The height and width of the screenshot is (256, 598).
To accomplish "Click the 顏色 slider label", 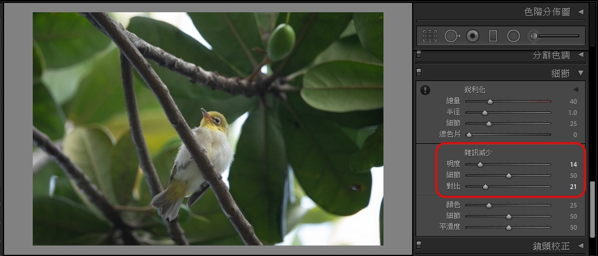I will coord(454,205).
